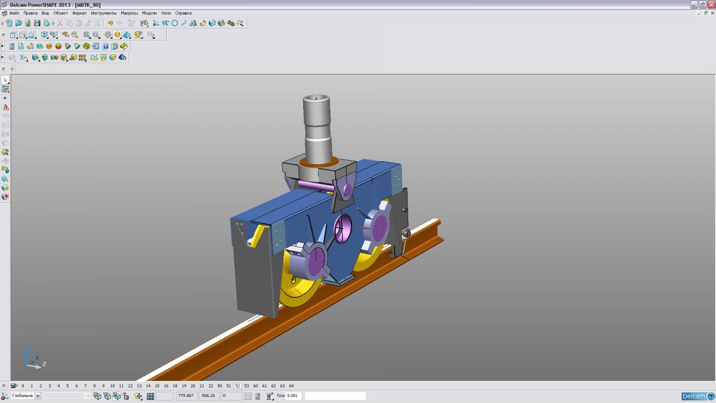Select the Workplane creation tool
The width and height of the screenshot is (716, 403).
156,23
